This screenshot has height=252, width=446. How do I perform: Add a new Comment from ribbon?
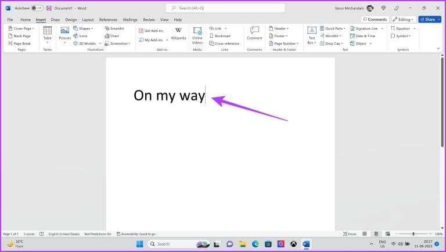click(254, 34)
